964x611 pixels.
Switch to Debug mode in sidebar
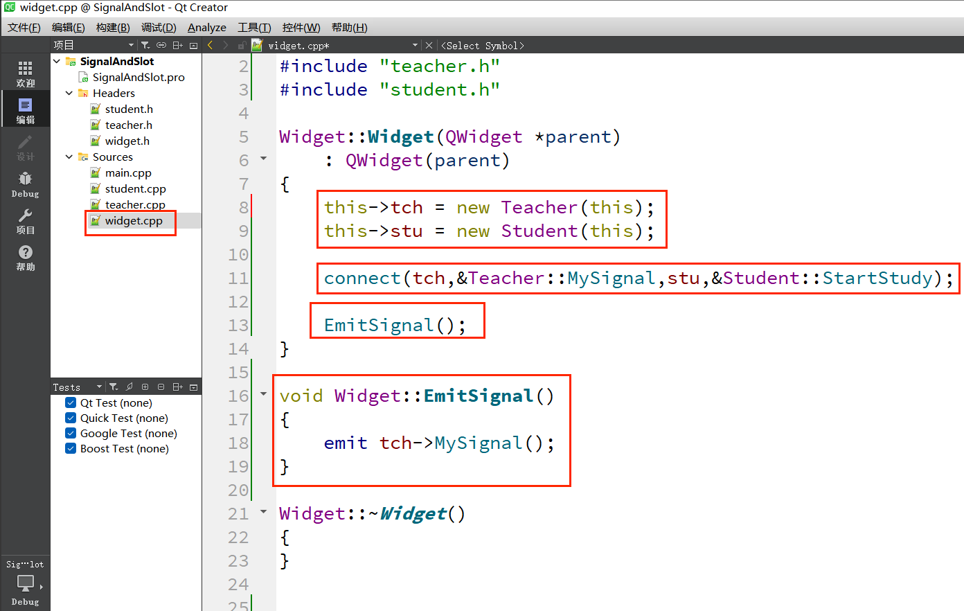point(25,184)
